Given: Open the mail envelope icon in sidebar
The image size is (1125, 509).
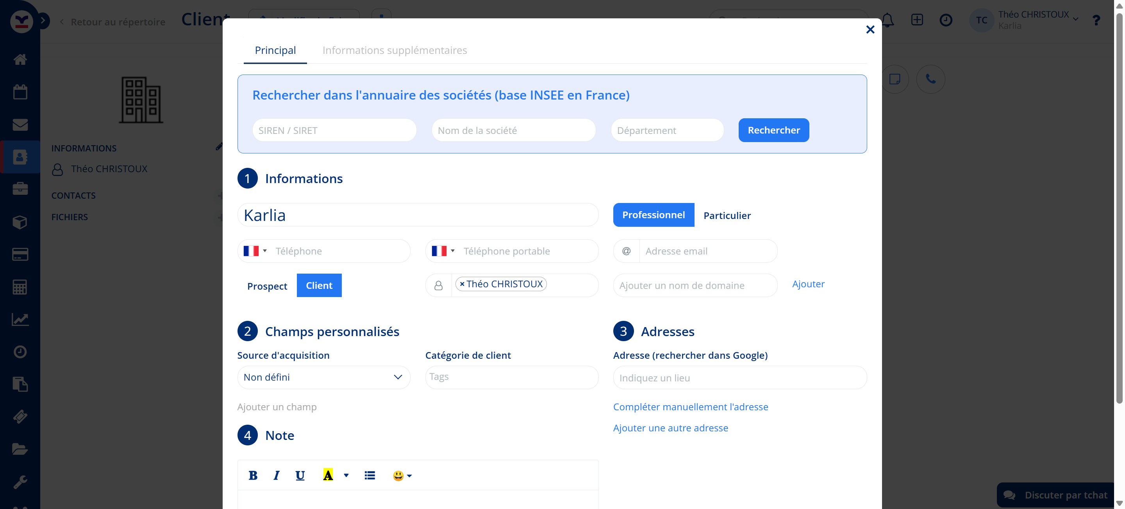Looking at the screenshot, I should click(x=20, y=125).
